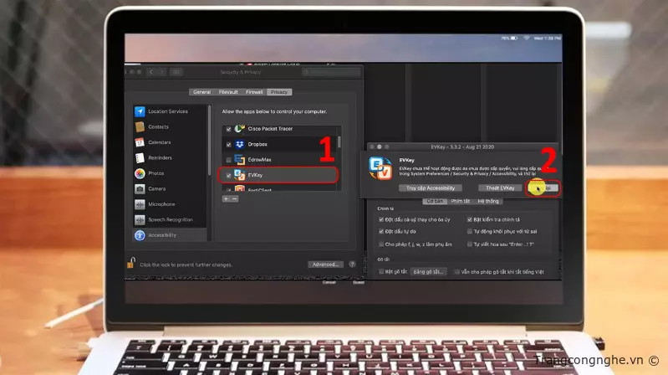668x375 pixels.
Task: Select the Photos privacy category
Action: [x=156, y=173]
